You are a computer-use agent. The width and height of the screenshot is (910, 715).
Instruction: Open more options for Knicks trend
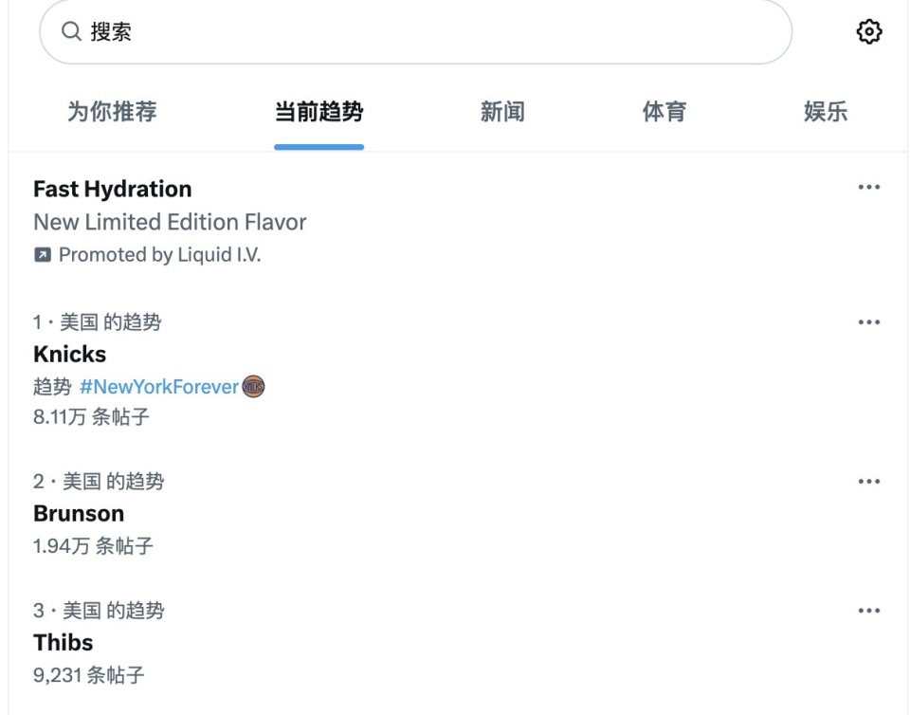pyautogui.click(x=869, y=322)
